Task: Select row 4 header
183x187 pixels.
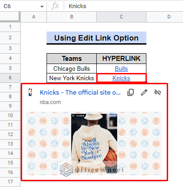Action: 10,58
